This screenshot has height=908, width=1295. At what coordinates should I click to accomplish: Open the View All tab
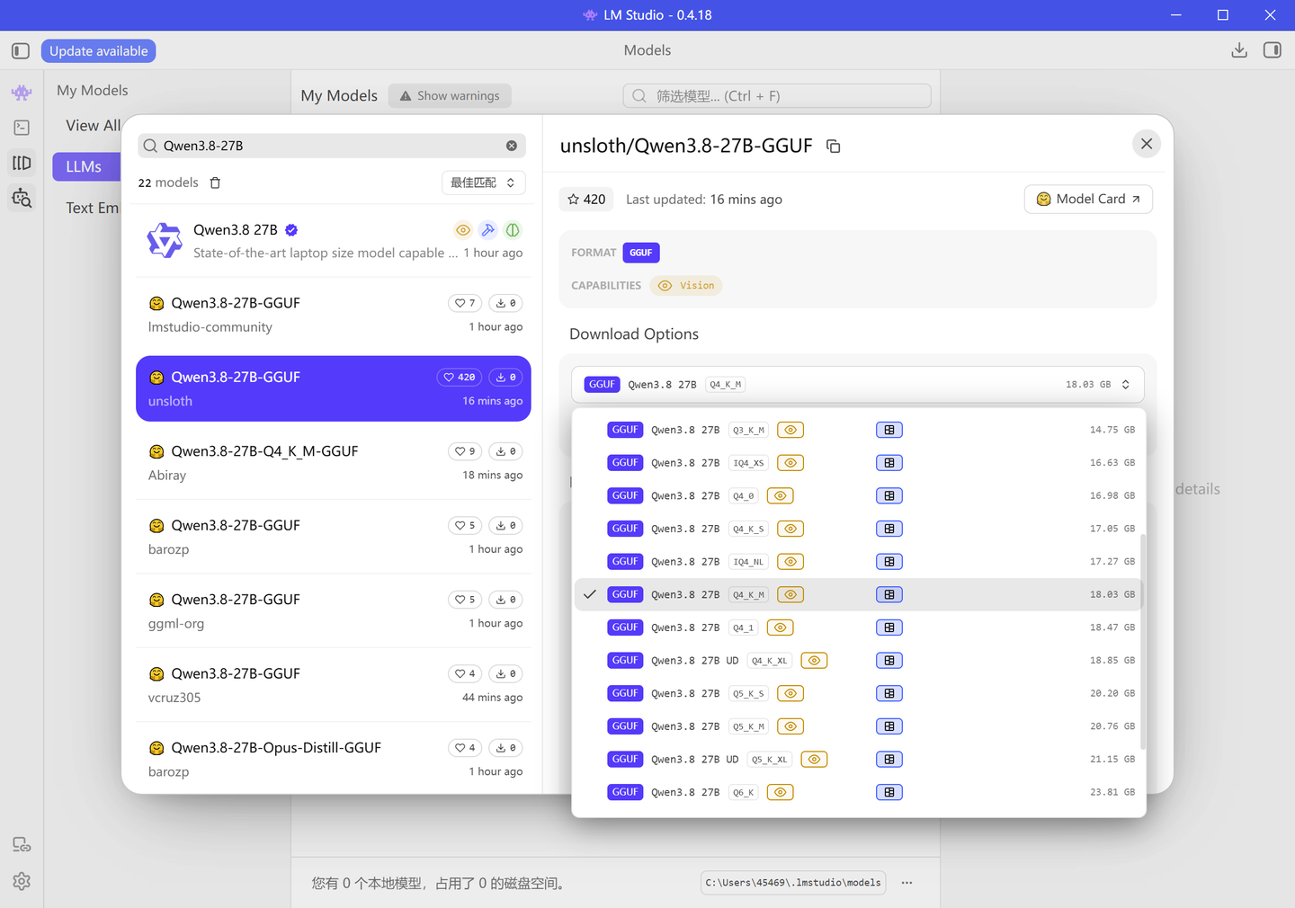pyautogui.click(x=92, y=126)
